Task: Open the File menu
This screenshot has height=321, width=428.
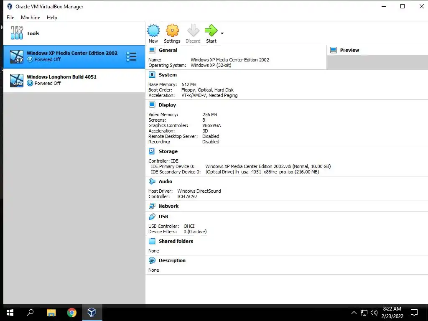Action: (x=10, y=18)
